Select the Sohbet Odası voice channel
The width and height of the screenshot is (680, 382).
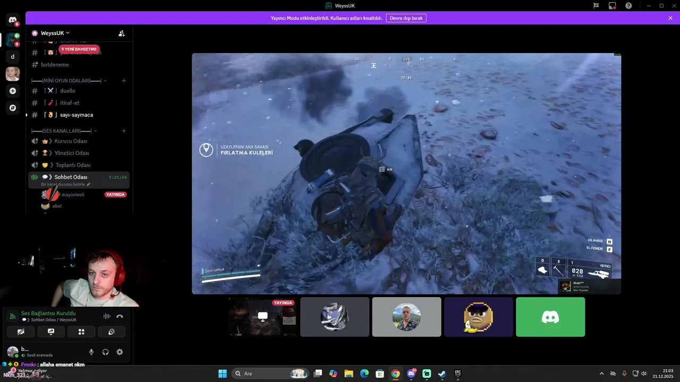tap(79, 180)
